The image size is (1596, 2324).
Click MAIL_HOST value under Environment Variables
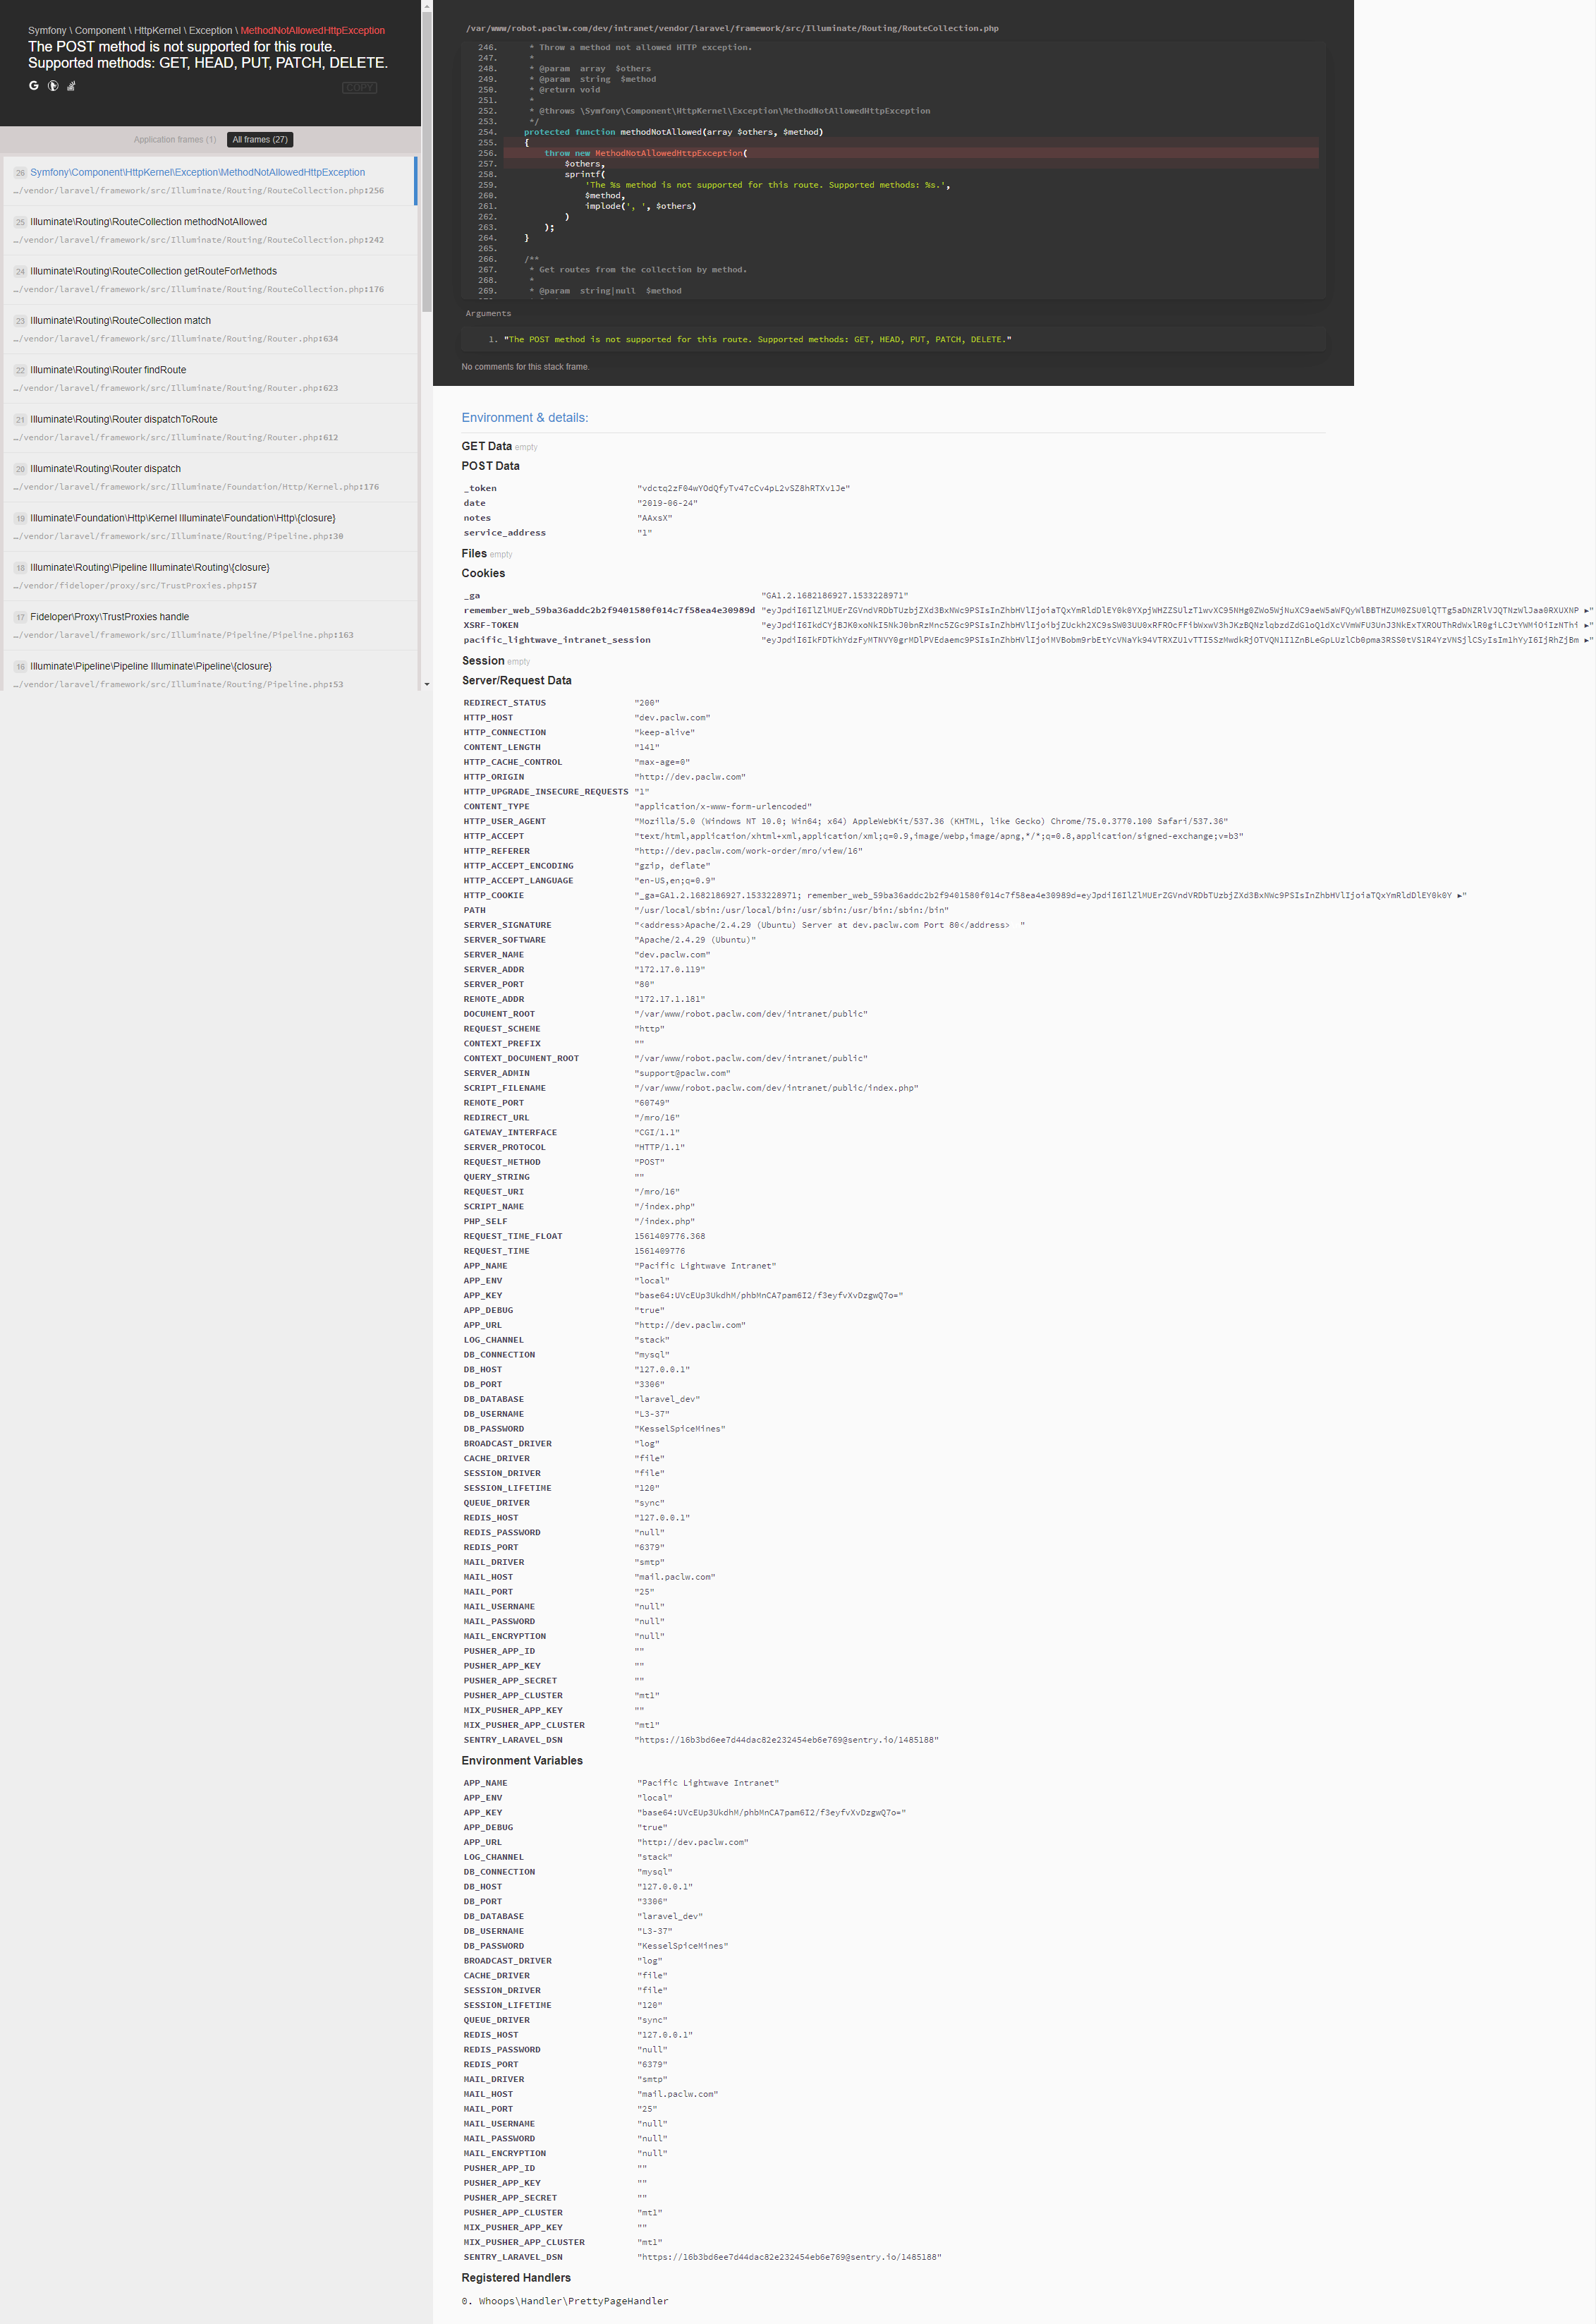click(x=677, y=2095)
